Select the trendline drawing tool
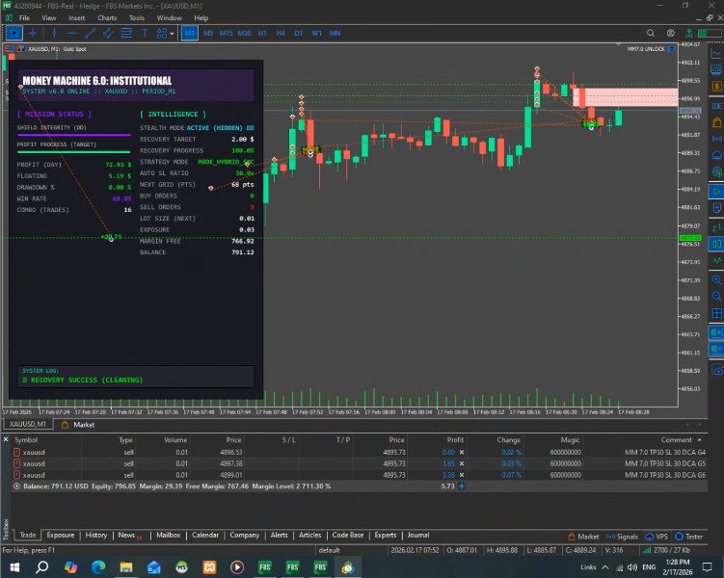Screen dimensions: 724x578 click(90, 33)
